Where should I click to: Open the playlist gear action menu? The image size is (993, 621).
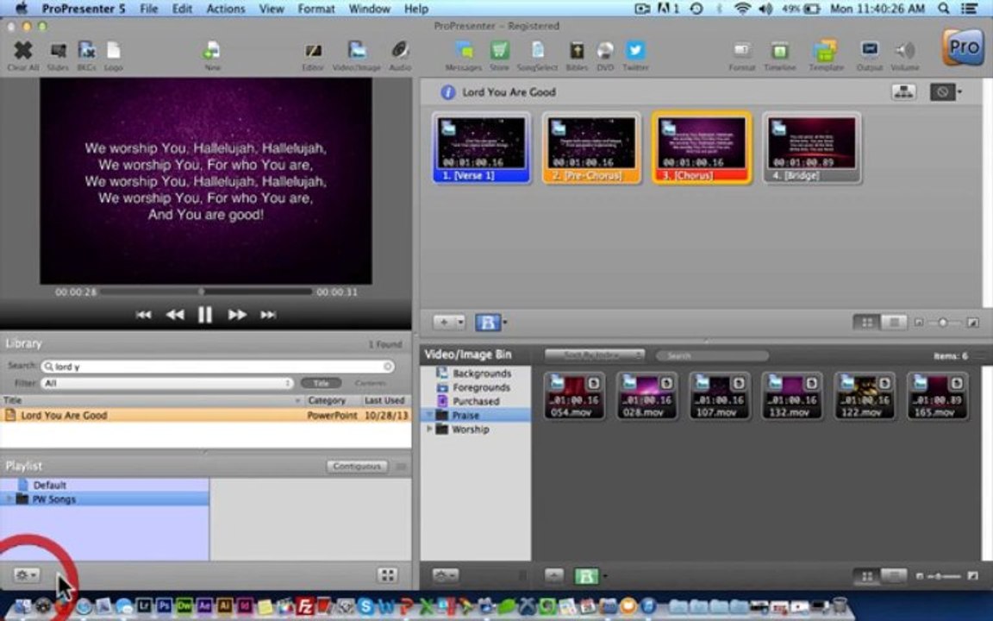tap(27, 574)
